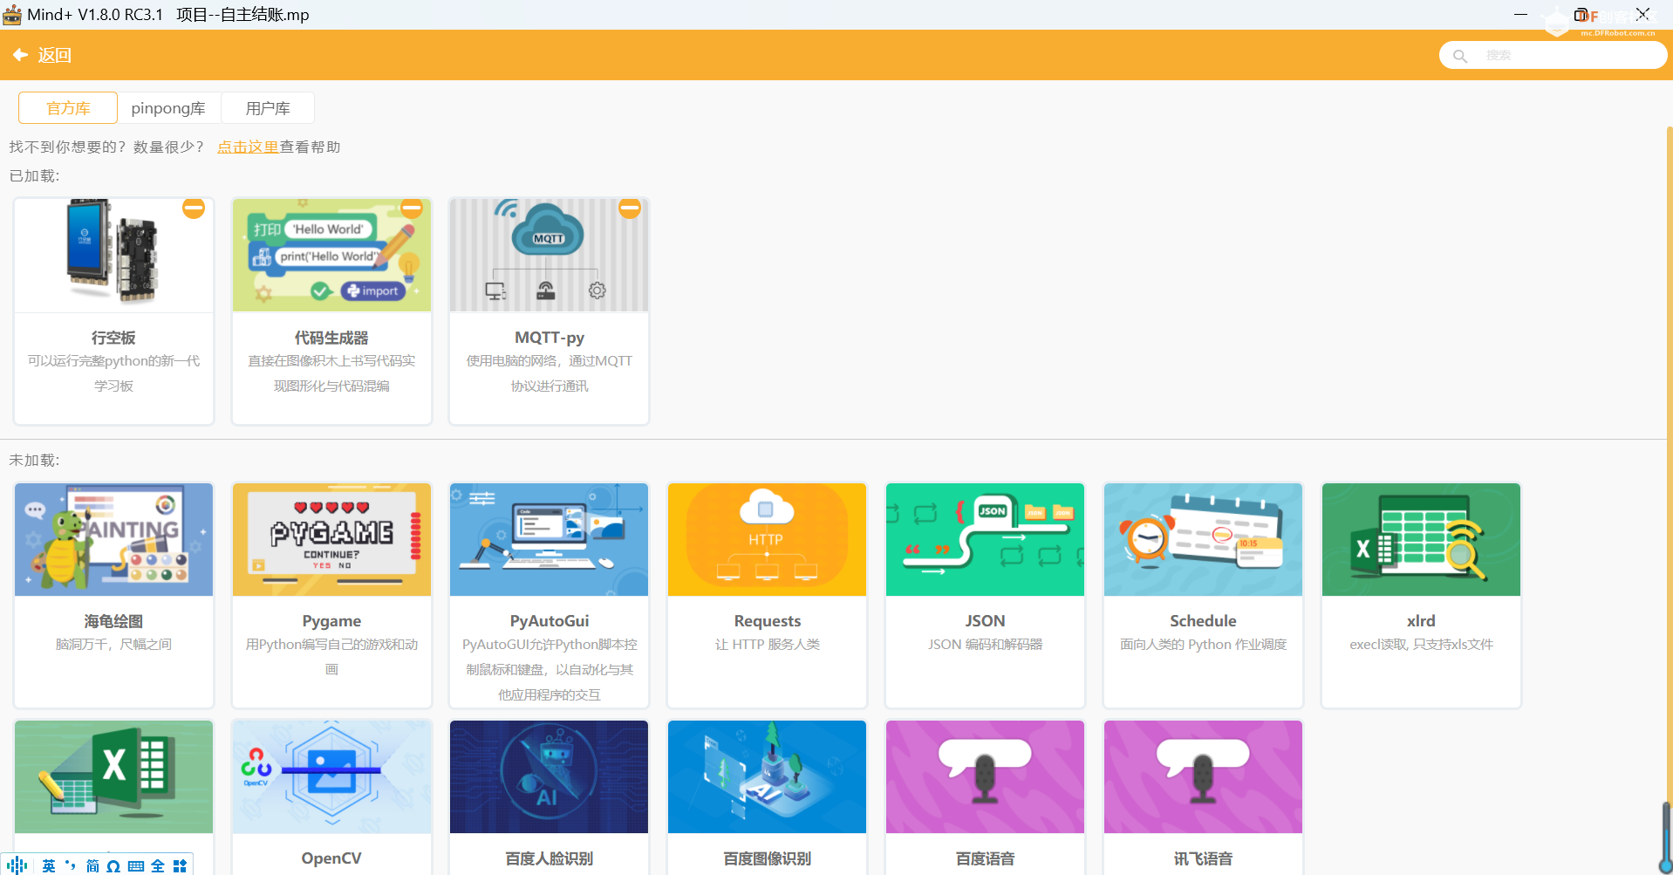Follow the 点击这里 help link
The image size is (1673, 875).
248,147
